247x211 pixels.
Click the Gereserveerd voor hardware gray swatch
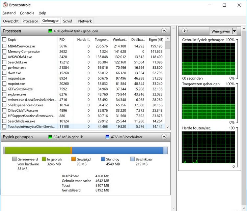(14, 159)
